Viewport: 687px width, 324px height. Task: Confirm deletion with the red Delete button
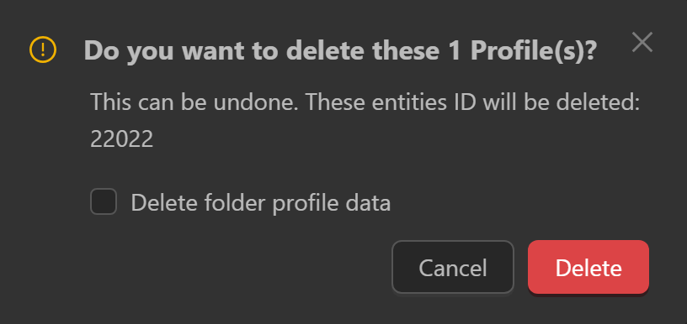[588, 267]
